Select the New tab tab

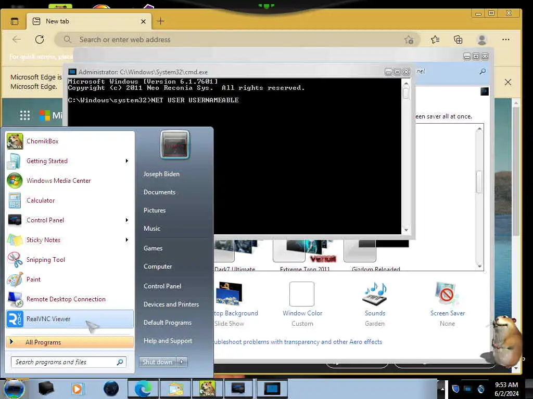[89, 21]
